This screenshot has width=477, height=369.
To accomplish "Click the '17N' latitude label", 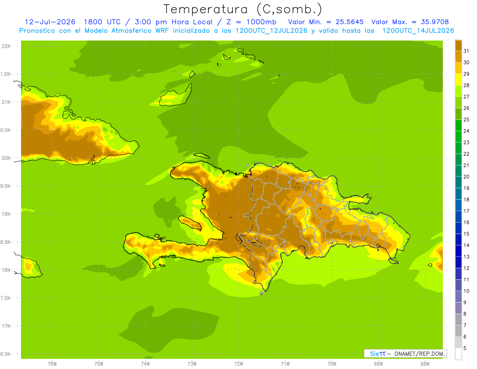I will click(6, 326).
